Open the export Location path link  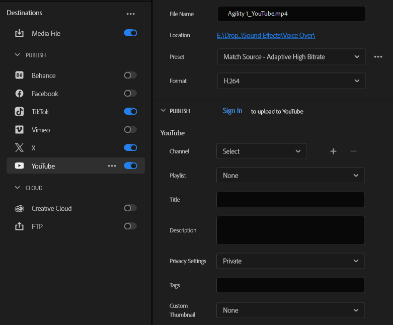[x=266, y=35]
